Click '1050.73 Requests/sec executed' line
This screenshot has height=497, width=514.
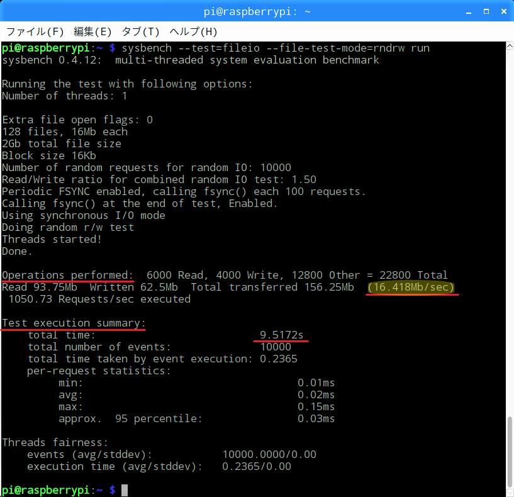[99, 299]
